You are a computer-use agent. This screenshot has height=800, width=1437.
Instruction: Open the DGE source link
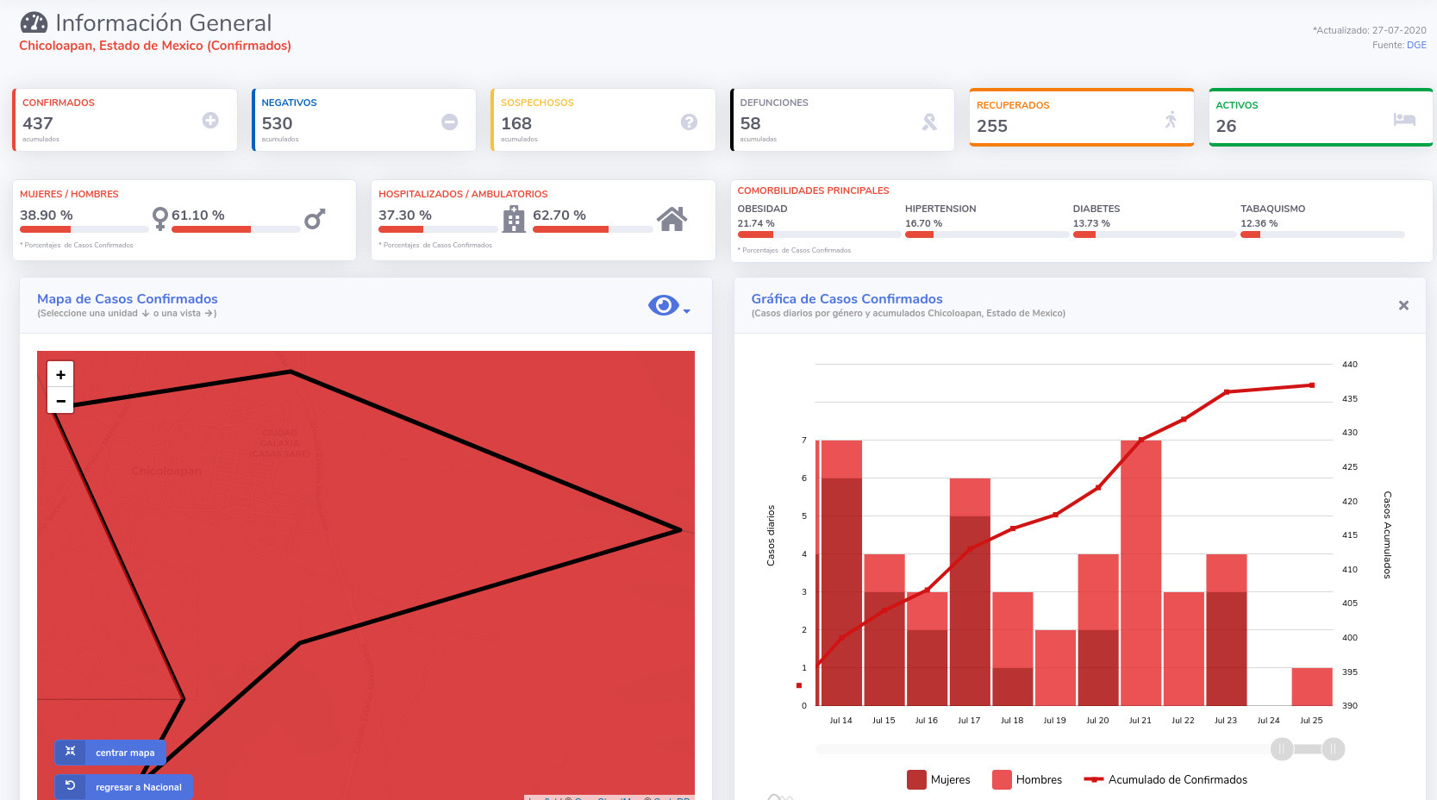(x=1416, y=45)
